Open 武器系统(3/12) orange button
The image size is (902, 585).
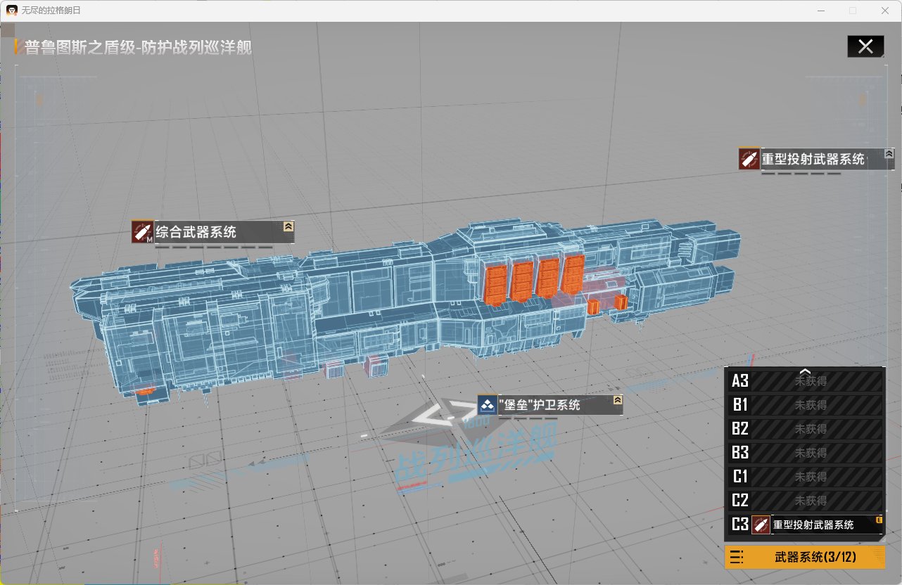(x=805, y=557)
